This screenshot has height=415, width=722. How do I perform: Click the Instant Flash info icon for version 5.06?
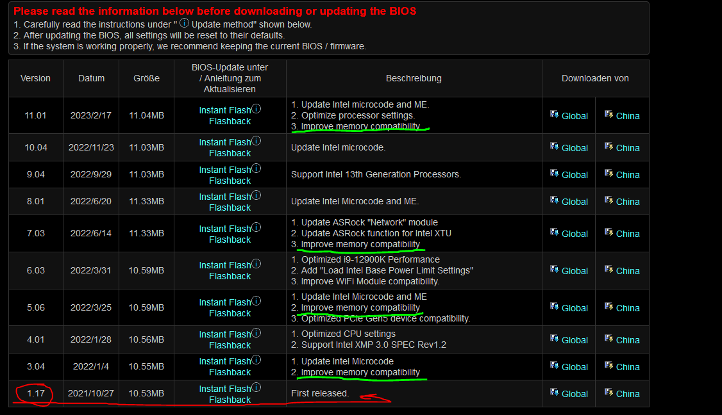pyautogui.click(x=256, y=301)
